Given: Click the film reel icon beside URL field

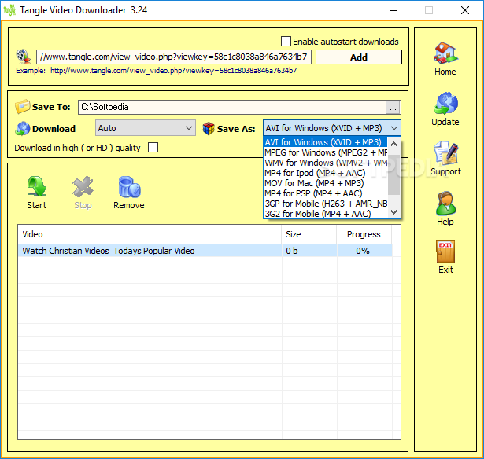Looking at the screenshot, I should [24, 57].
